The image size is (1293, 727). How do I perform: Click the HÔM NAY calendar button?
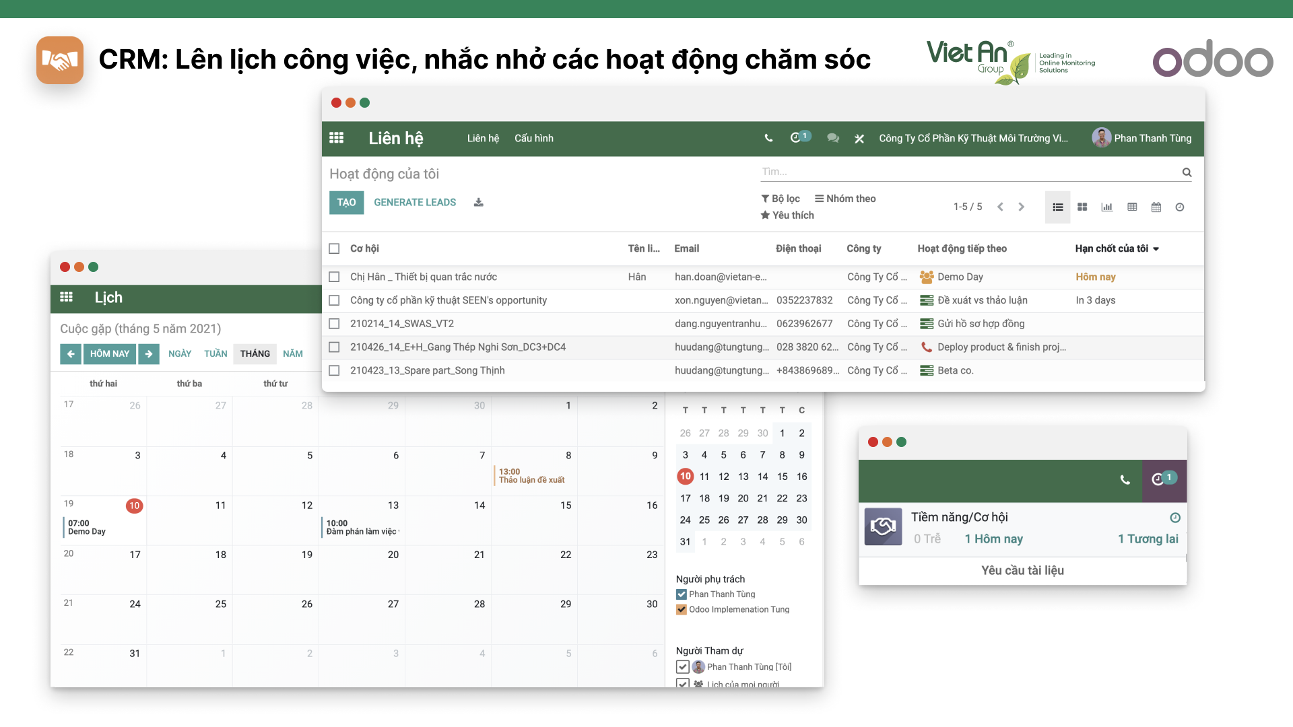pos(110,354)
